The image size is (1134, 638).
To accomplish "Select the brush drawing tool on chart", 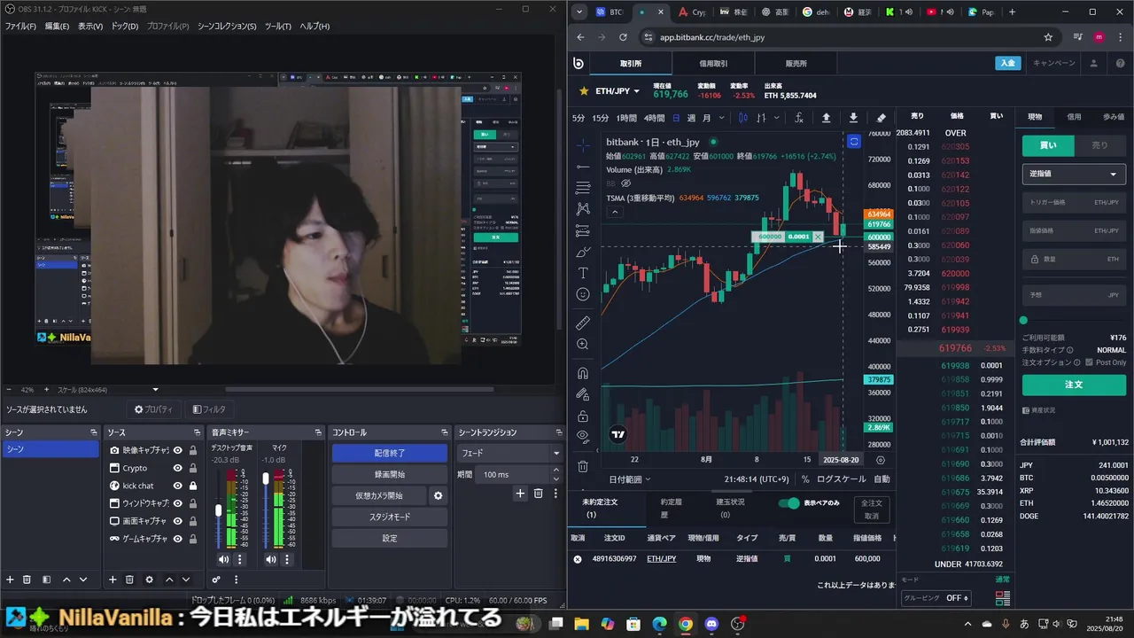I will pyautogui.click(x=583, y=252).
